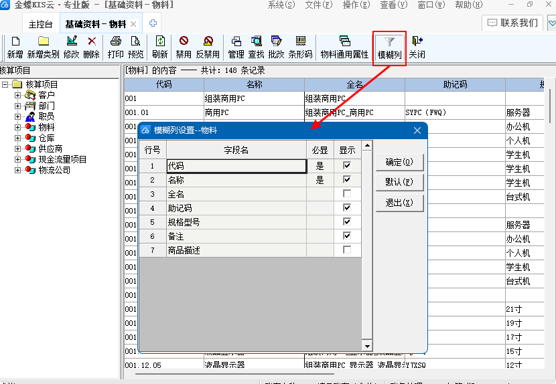Expand the 仓库 tree node
This screenshot has height=384, width=556.
[17, 138]
